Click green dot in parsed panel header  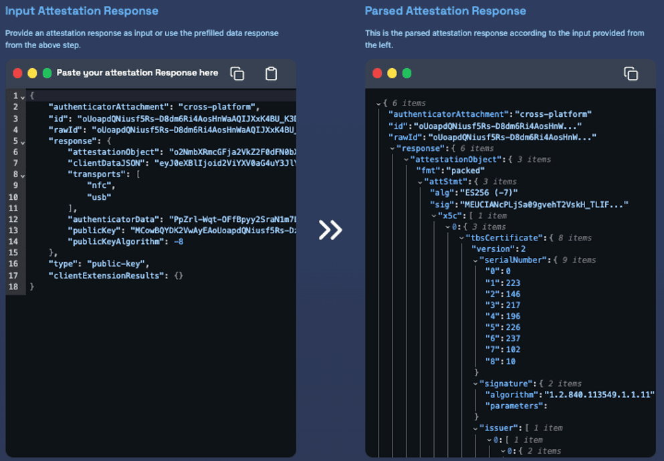point(407,73)
